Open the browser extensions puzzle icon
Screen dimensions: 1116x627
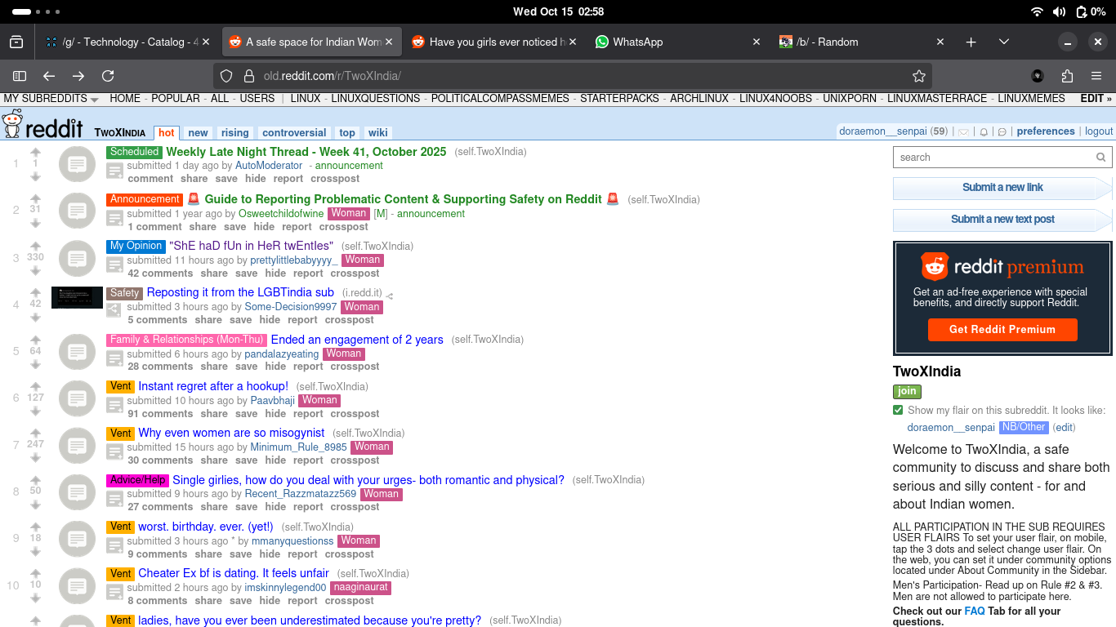(1067, 76)
